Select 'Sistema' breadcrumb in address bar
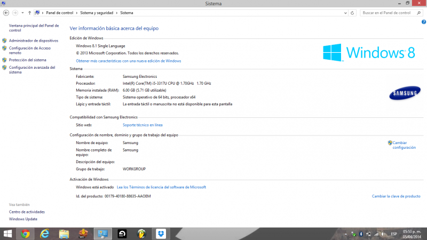The height and width of the screenshot is (240, 427). [126, 13]
